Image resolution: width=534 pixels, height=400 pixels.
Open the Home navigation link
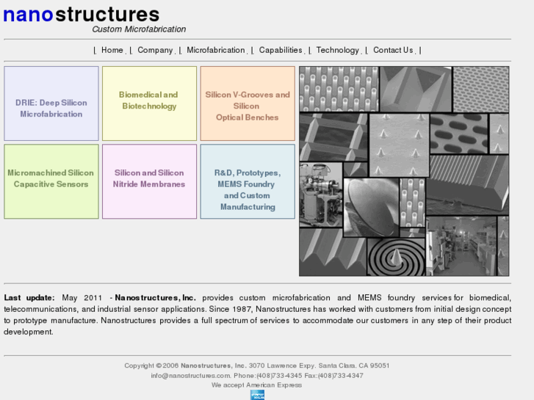[x=112, y=50]
